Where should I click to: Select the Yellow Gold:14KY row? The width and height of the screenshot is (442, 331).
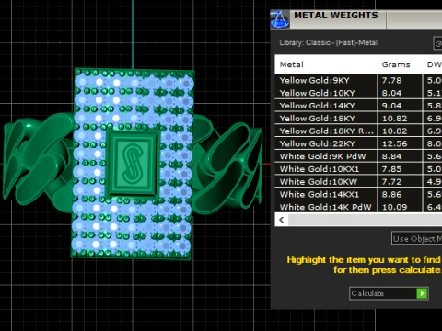(358, 106)
